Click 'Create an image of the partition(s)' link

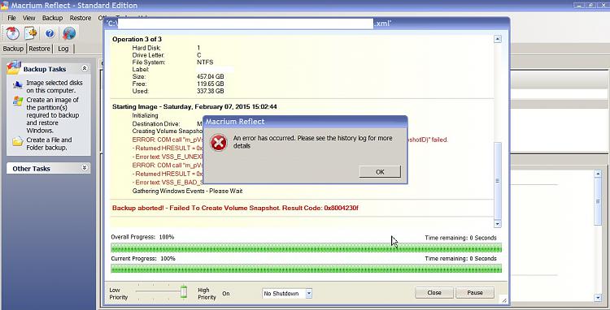coord(53,115)
